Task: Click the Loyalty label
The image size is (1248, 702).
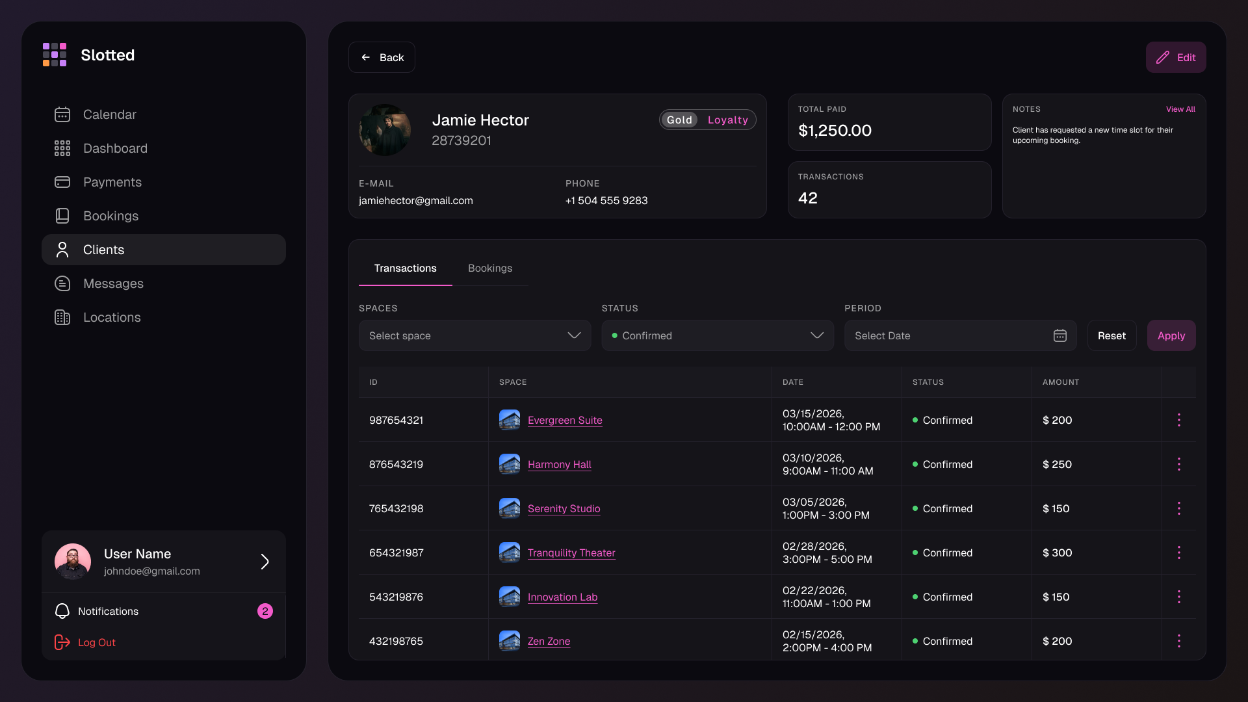Action: pos(728,120)
